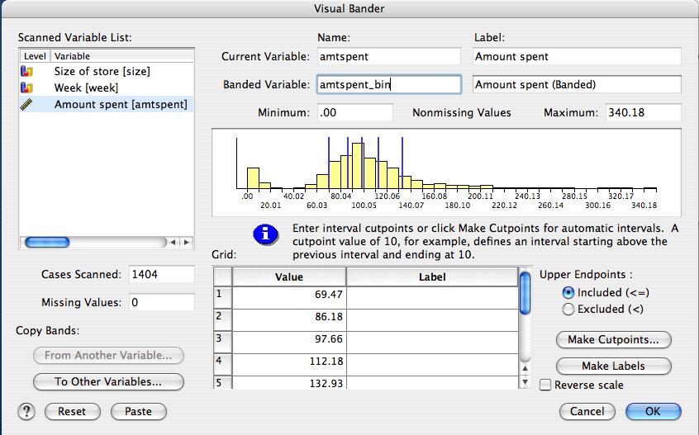This screenshot has height=435, width=699.
Task: Click the Level column header
Action: click(35, 56)
